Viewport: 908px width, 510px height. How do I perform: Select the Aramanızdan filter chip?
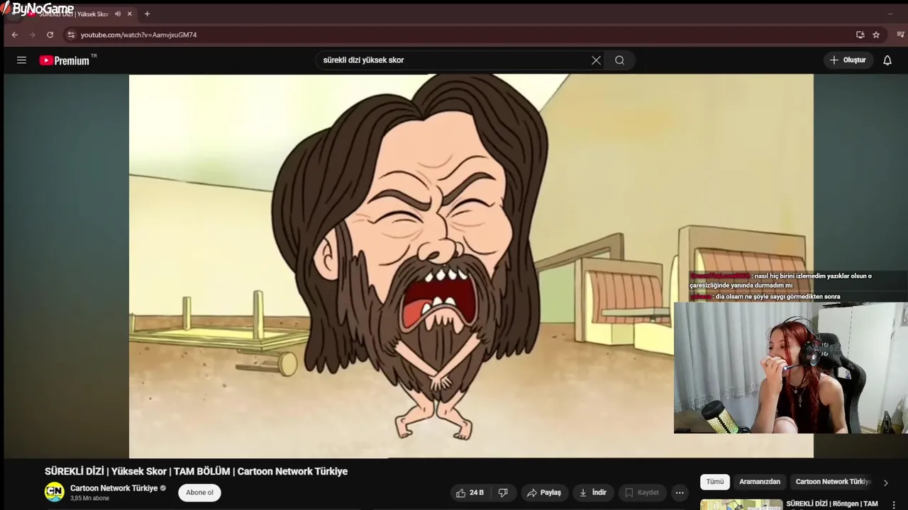(x=760, y=482)
